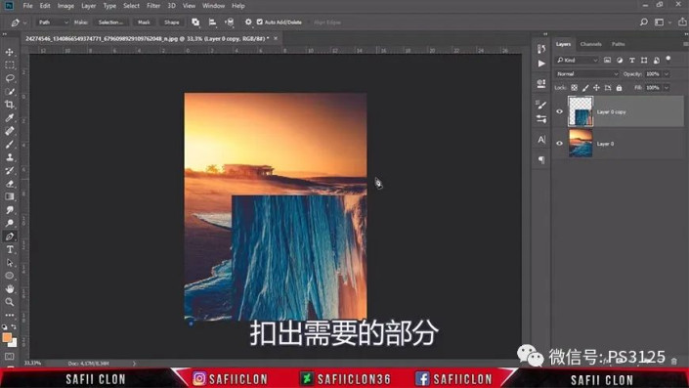Close the document tab
Screen dimensions: 689x388
276,39
